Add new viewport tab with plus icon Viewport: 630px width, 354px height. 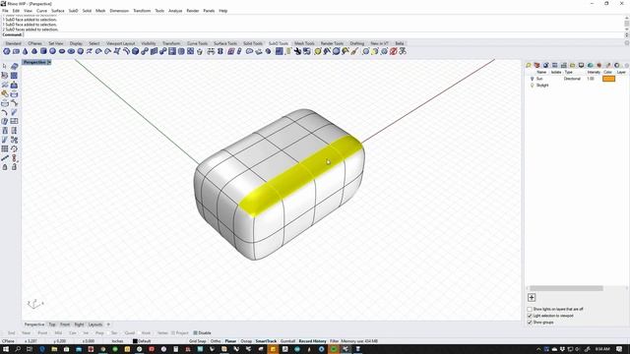pyautogui.click(x=108, y=324)
